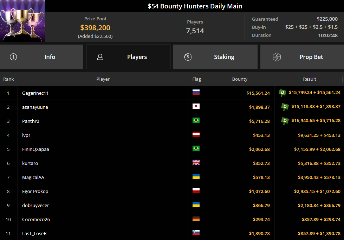Click the UK flag for kurtaro
The width and height of the screenshot is (344, 240).
tap(196, 162)
